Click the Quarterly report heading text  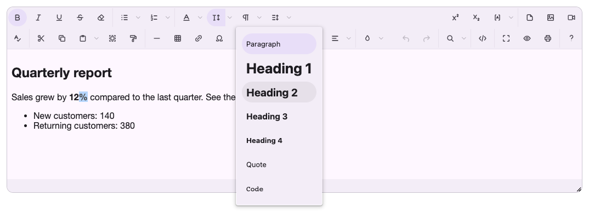pos(61,73)
